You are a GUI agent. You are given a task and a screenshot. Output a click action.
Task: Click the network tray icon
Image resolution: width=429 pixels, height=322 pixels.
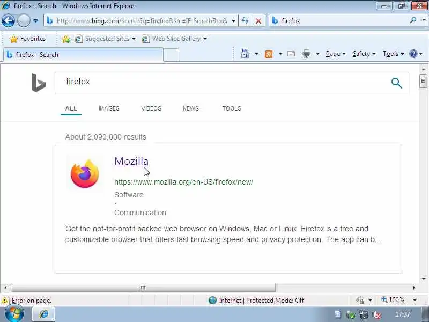tap(364, 315)
